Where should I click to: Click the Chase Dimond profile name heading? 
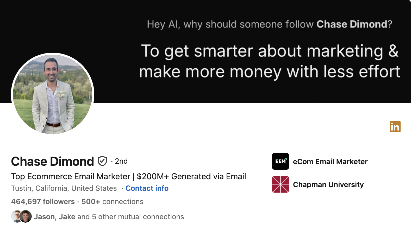click(52, 161)
